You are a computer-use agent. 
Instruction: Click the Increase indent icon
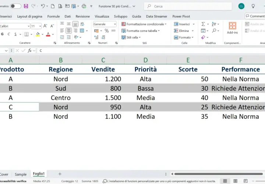coord(68,37)
